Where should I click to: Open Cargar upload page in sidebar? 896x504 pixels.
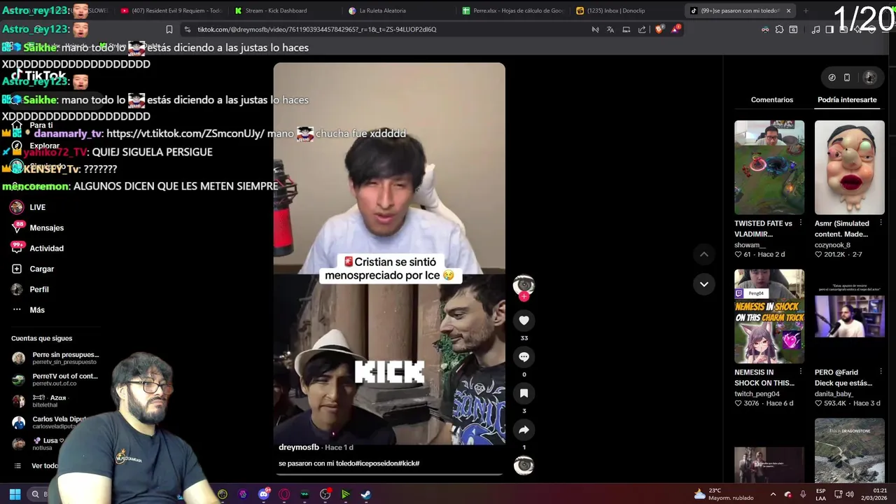(33, 269)
